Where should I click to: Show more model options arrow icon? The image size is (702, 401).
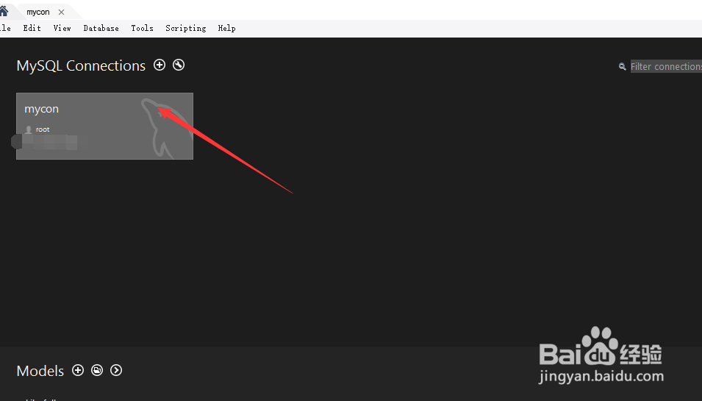(116, 370)
